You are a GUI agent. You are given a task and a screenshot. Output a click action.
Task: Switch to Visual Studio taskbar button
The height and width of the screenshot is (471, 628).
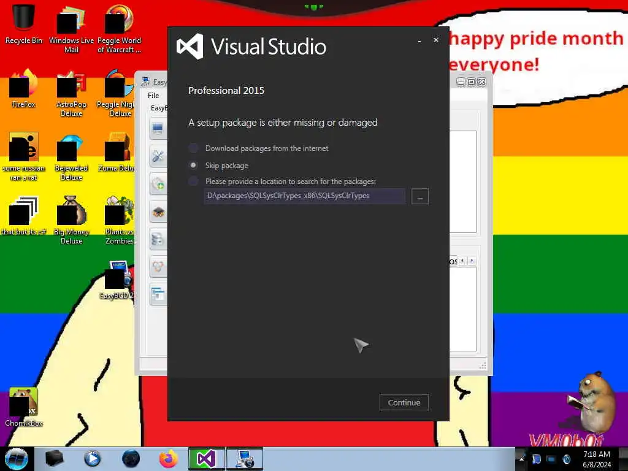pos(207,459)
